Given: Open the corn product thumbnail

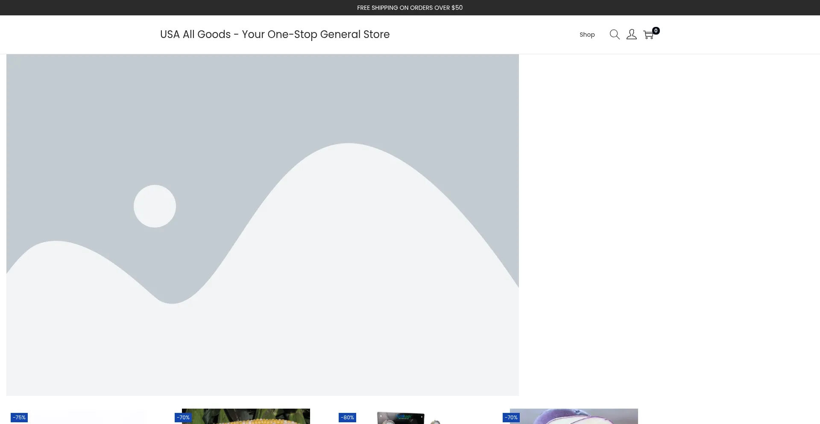Looking at the screenshot, I should coord(246,416).
